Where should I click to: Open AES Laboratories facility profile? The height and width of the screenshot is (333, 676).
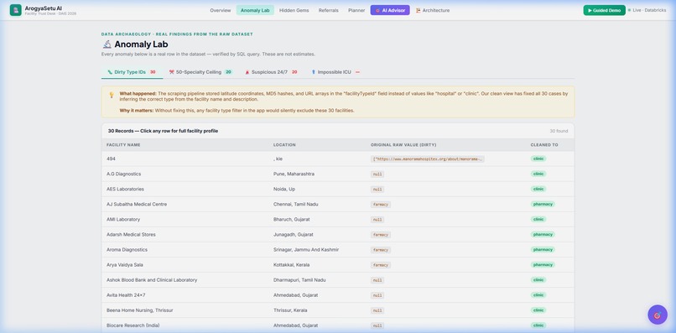tap(337, 189)
